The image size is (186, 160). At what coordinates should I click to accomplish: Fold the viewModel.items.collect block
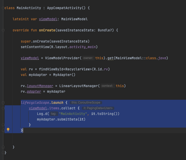click(3, 108)
